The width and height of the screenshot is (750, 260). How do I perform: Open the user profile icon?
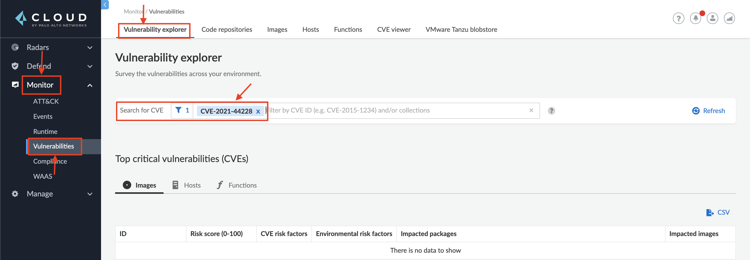point(712,18)
